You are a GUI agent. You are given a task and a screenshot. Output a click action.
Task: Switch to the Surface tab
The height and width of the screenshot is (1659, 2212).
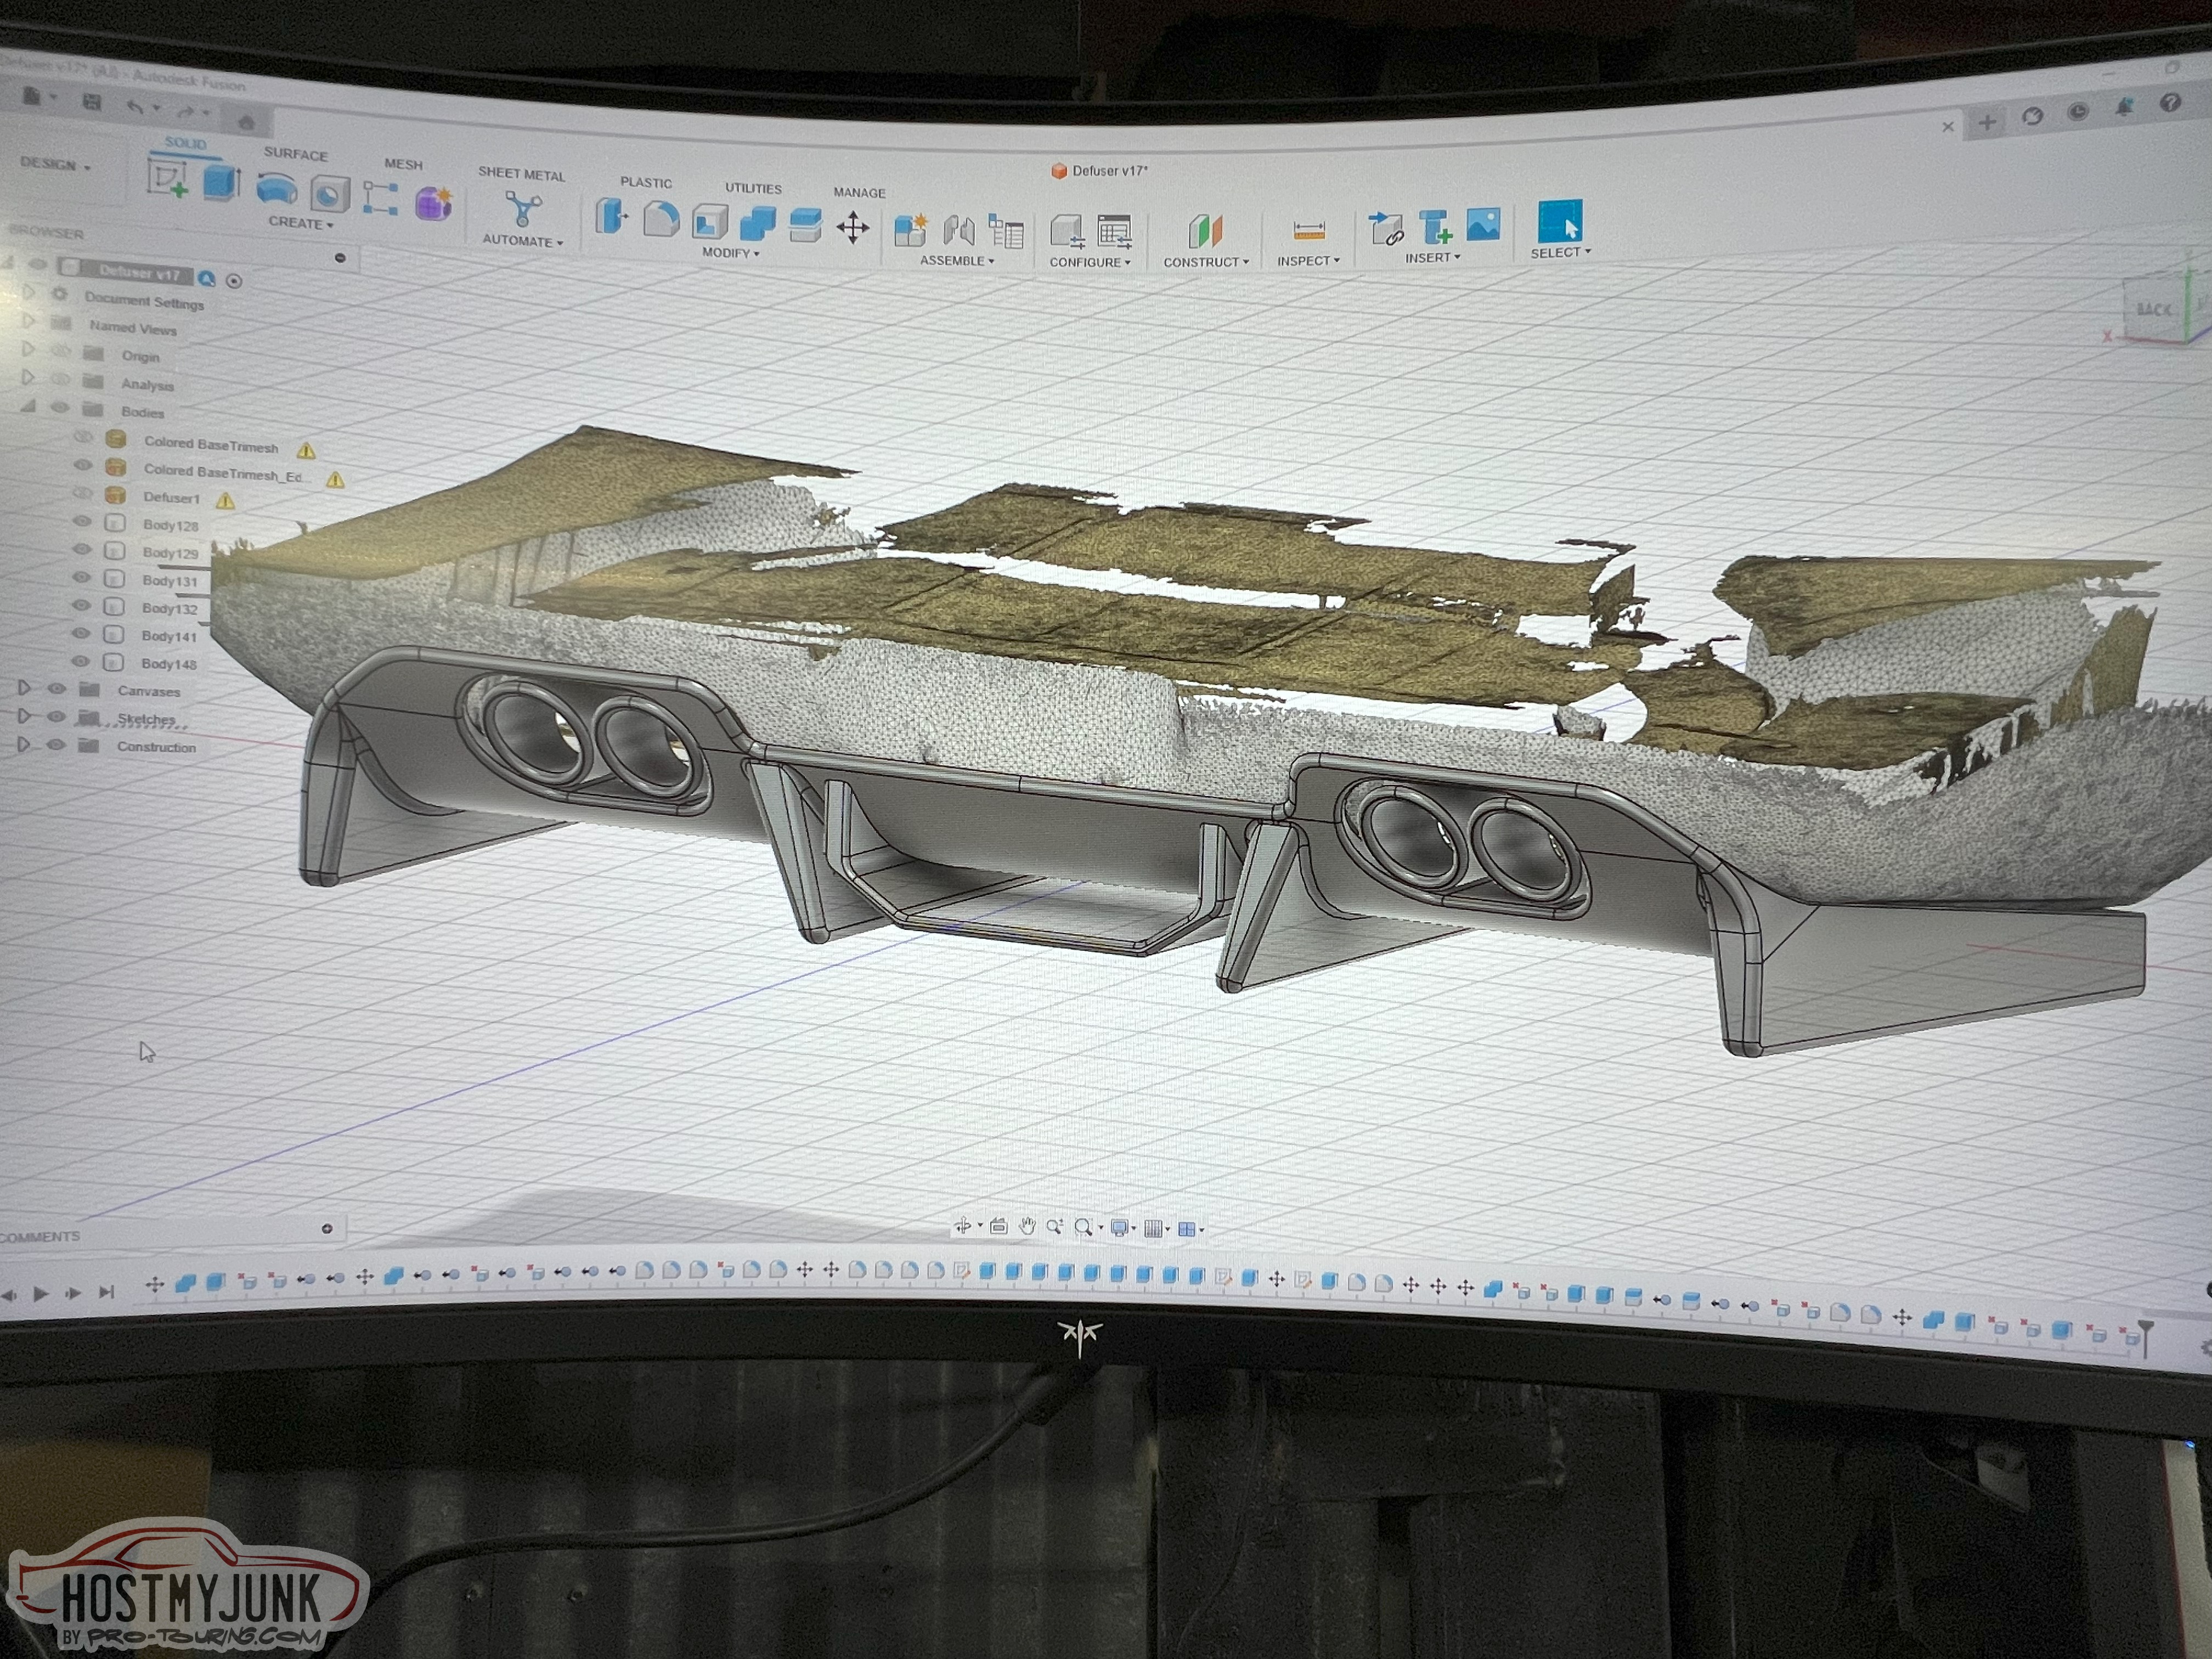[x=295, y=154]
